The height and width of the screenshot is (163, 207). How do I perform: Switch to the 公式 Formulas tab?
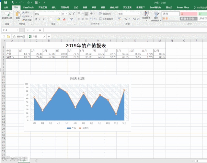tap(76, 7)
